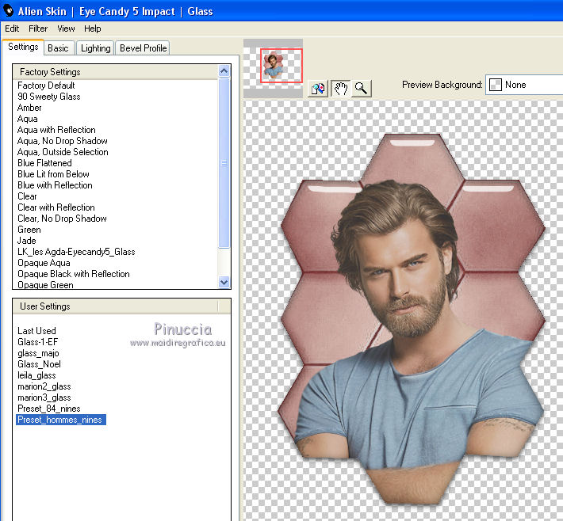Select the Green preset
This screenshot has height=521, width=563.
point(29,230)
